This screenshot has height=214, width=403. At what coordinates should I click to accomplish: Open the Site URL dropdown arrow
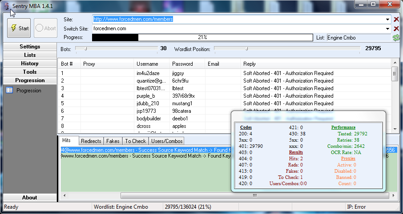[388, 20]
